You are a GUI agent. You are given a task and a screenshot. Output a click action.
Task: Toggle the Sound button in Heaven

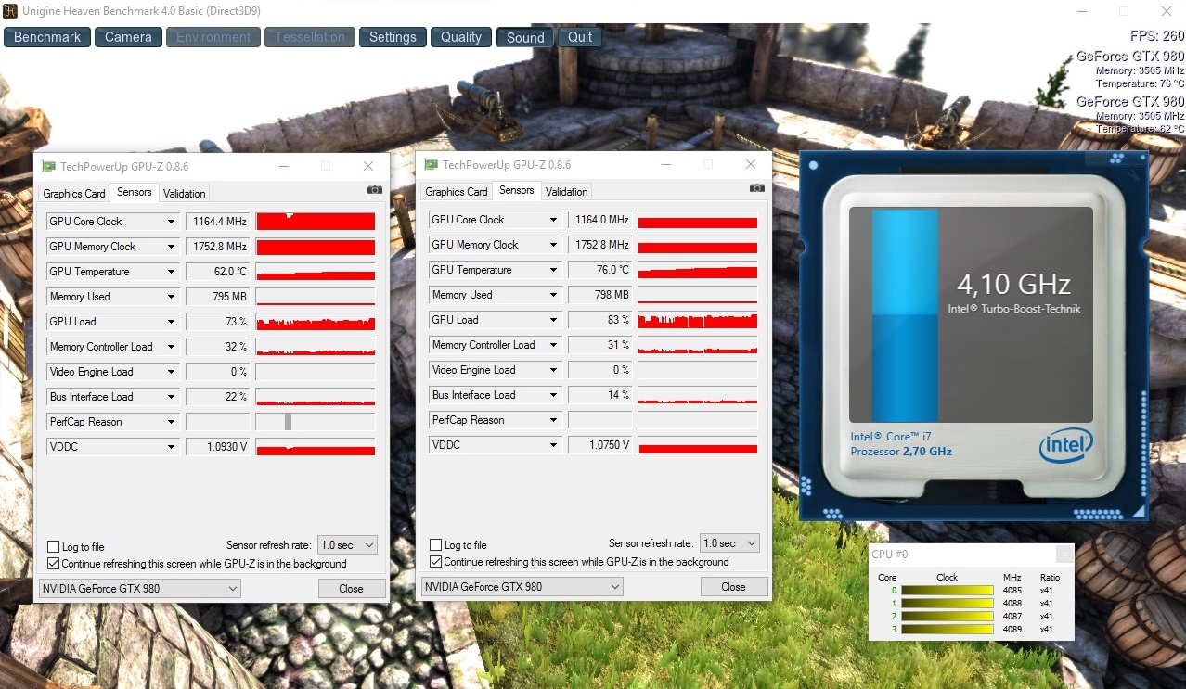[x=525, y=38]
